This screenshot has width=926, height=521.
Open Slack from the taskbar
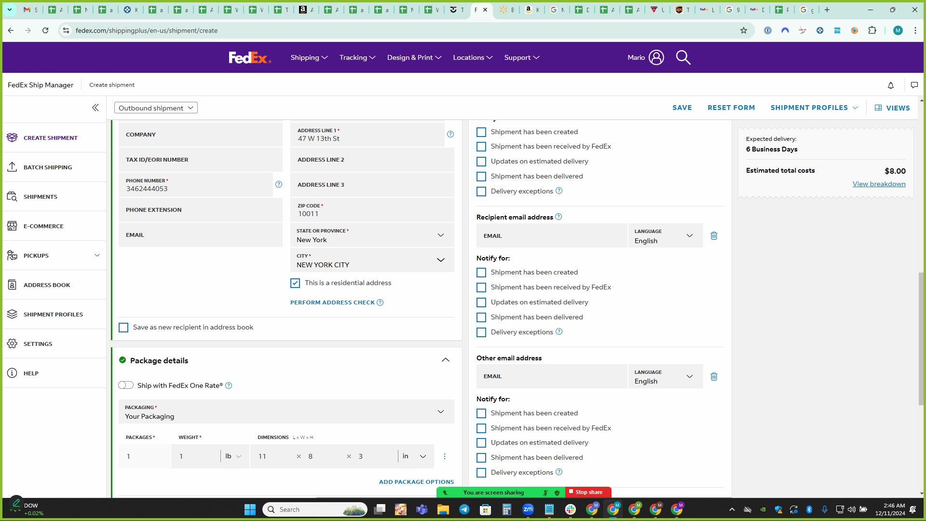click(571, 509)
